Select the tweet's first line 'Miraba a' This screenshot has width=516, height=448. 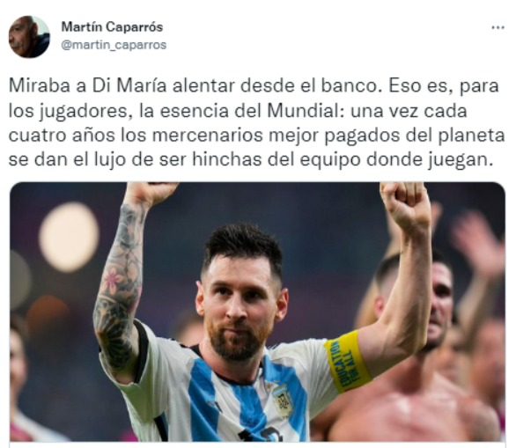click(48, 85)
